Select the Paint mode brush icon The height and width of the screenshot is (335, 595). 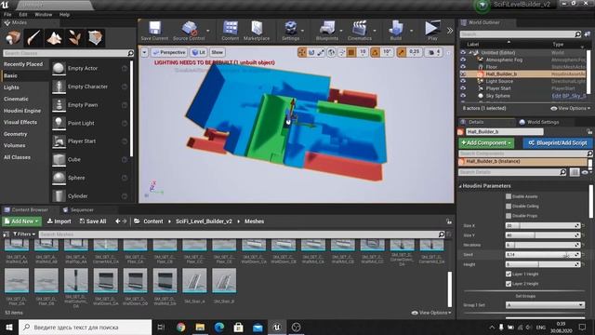(33, 38)
